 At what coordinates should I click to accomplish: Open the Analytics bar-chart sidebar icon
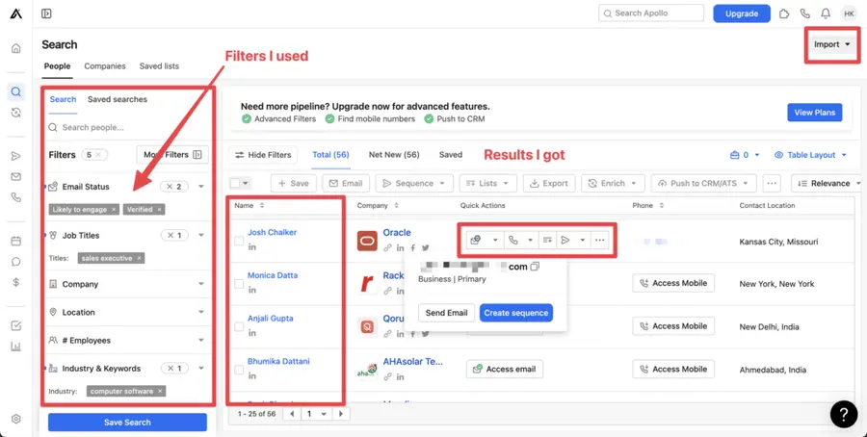click(16, 347)
